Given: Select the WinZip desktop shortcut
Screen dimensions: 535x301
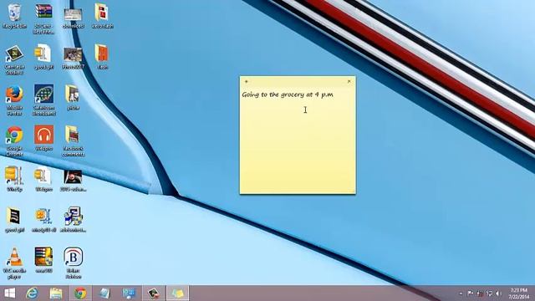Looking at the screenshot, I should point(14,178).
